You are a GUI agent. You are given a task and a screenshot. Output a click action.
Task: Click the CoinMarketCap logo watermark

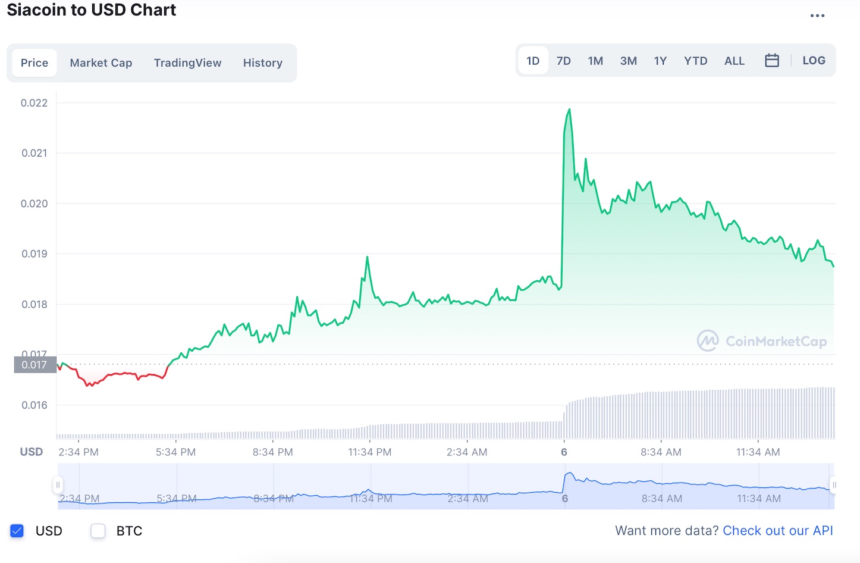(763, 341)
